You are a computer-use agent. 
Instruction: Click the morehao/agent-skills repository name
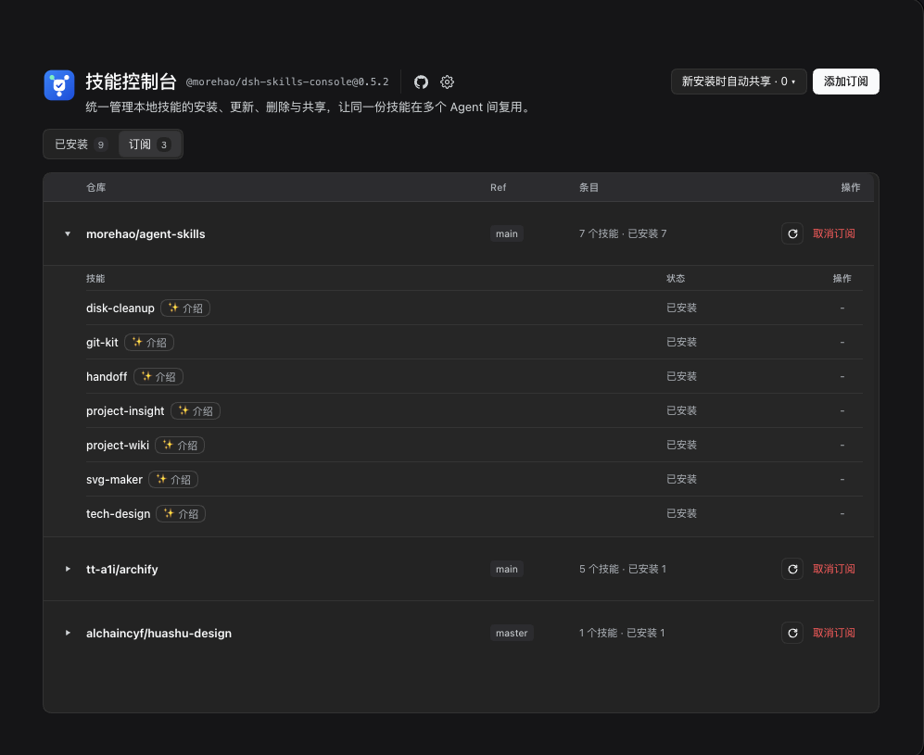click(x=146, y=233)
